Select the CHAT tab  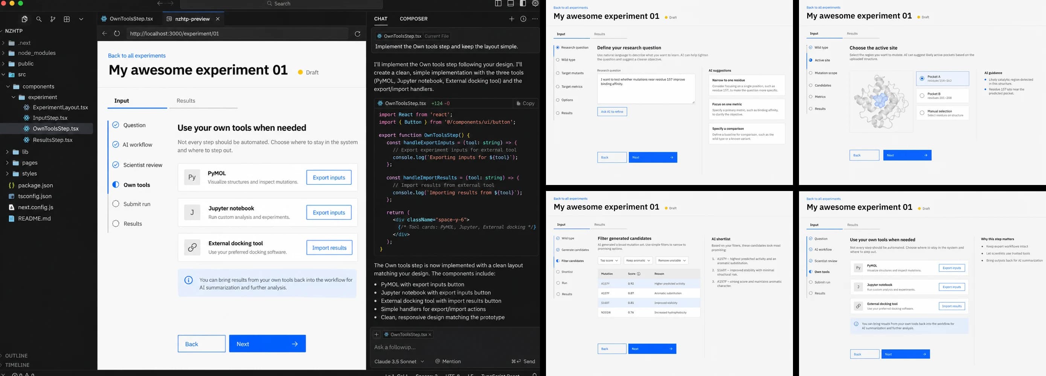tap(380, 19)
